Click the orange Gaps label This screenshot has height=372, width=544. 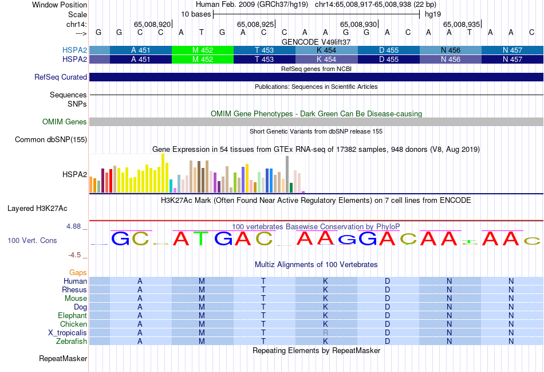point(78,273)
